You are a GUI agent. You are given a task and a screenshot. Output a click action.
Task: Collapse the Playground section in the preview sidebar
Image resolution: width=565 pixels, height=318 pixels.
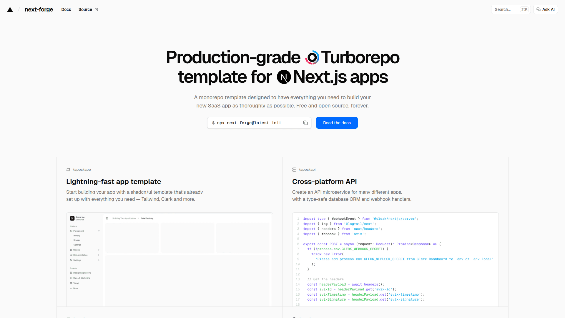tap(99, 231)
